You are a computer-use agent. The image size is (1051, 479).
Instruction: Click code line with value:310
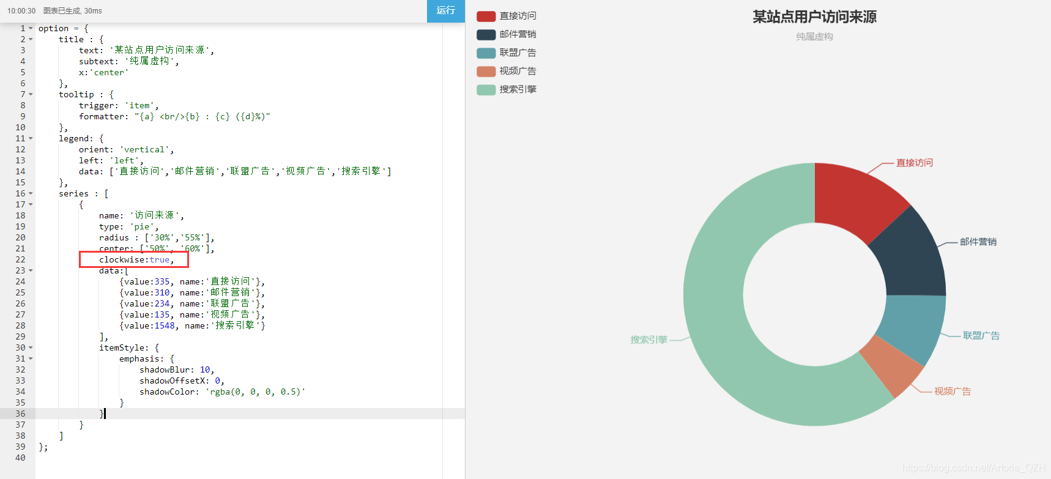192,292
